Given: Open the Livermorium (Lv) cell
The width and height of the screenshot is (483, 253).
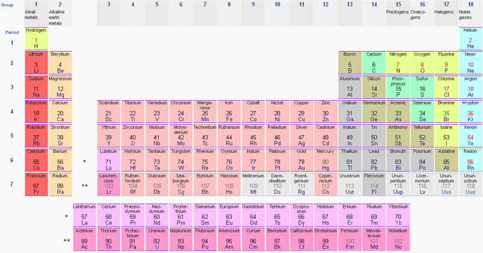Looking at the screenshot, I should pyautogui.click(x=422, y=184).
